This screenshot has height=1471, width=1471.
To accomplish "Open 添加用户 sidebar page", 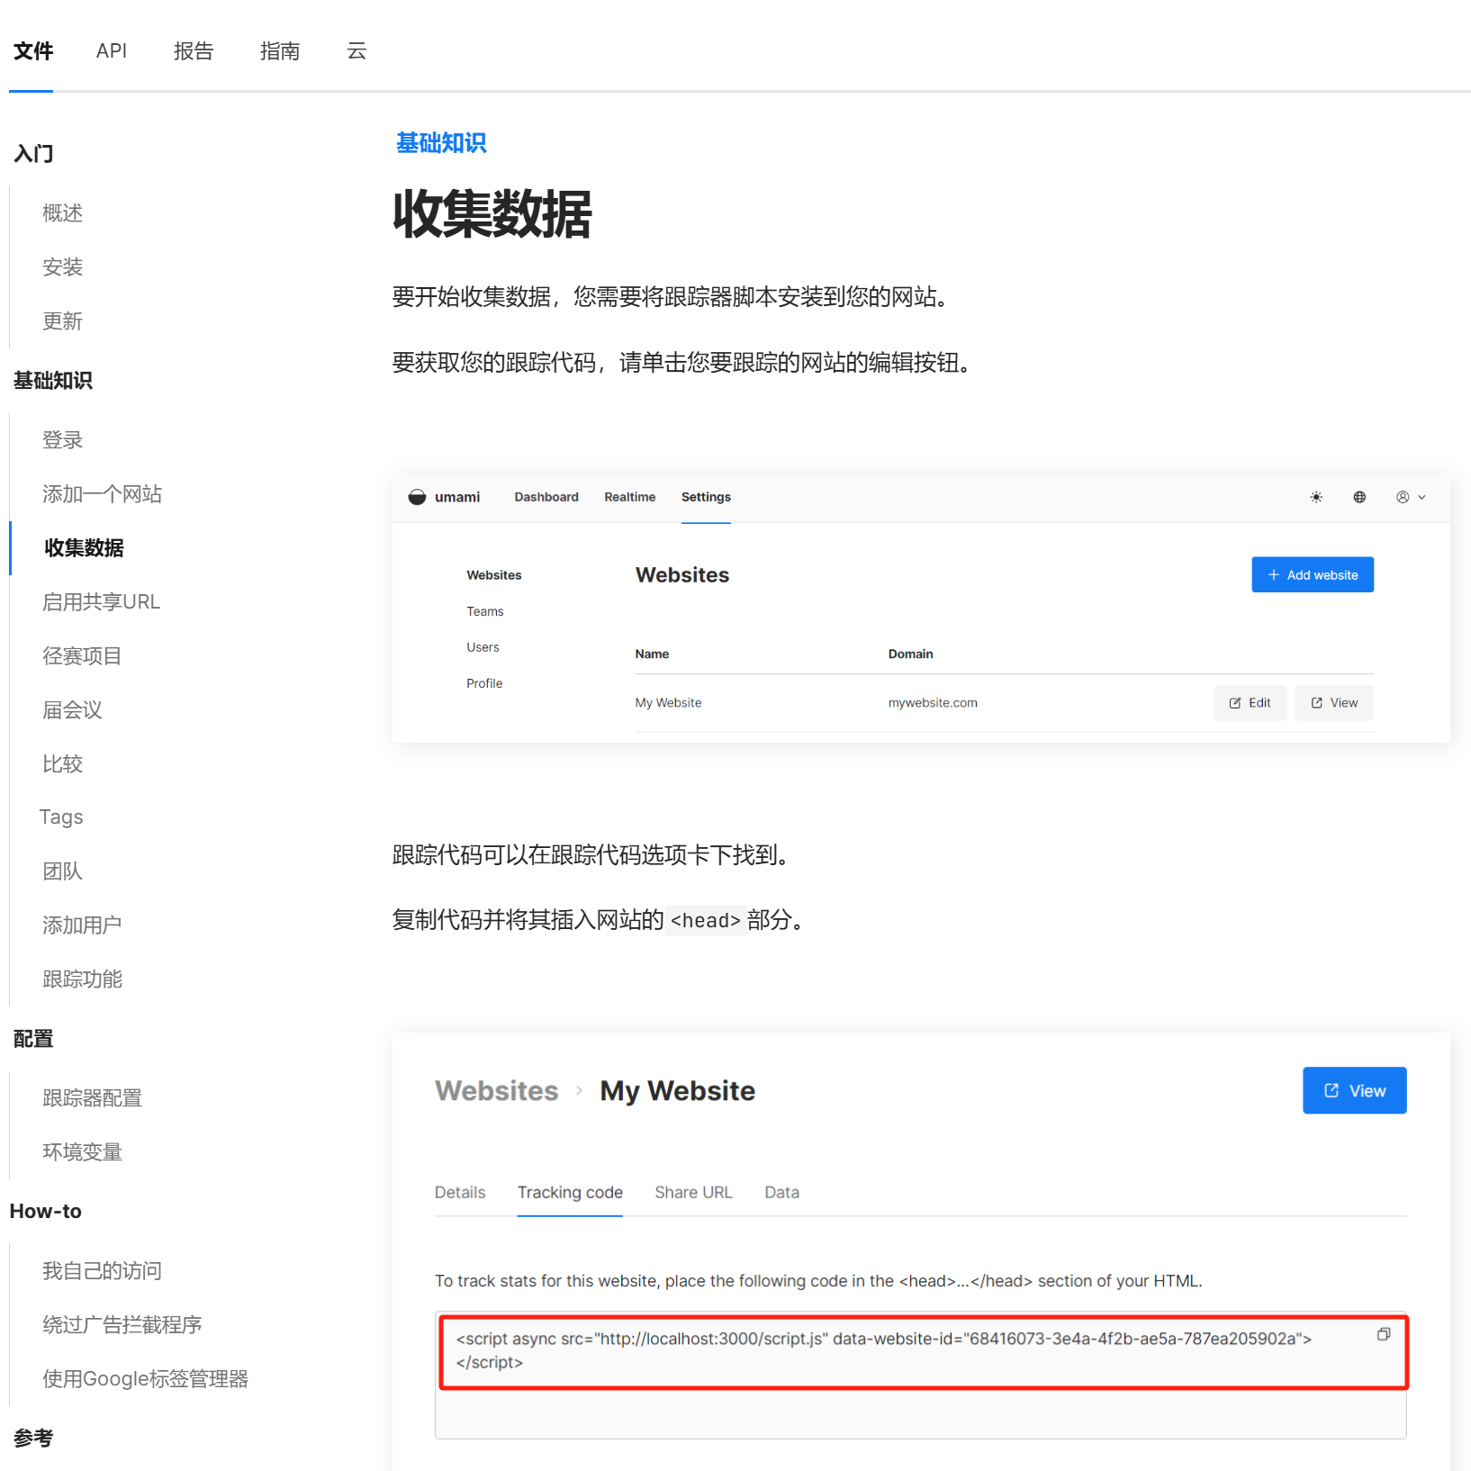I will (x=82, y=925).
